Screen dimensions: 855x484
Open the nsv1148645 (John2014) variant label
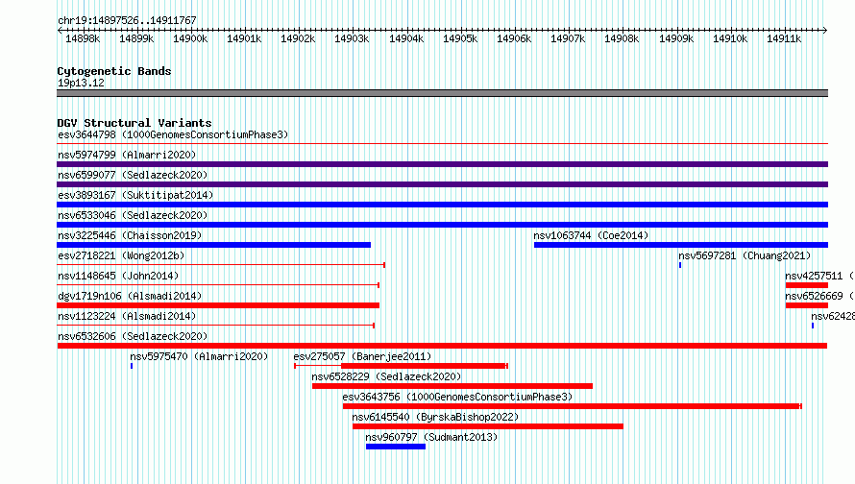coord(118,276)
